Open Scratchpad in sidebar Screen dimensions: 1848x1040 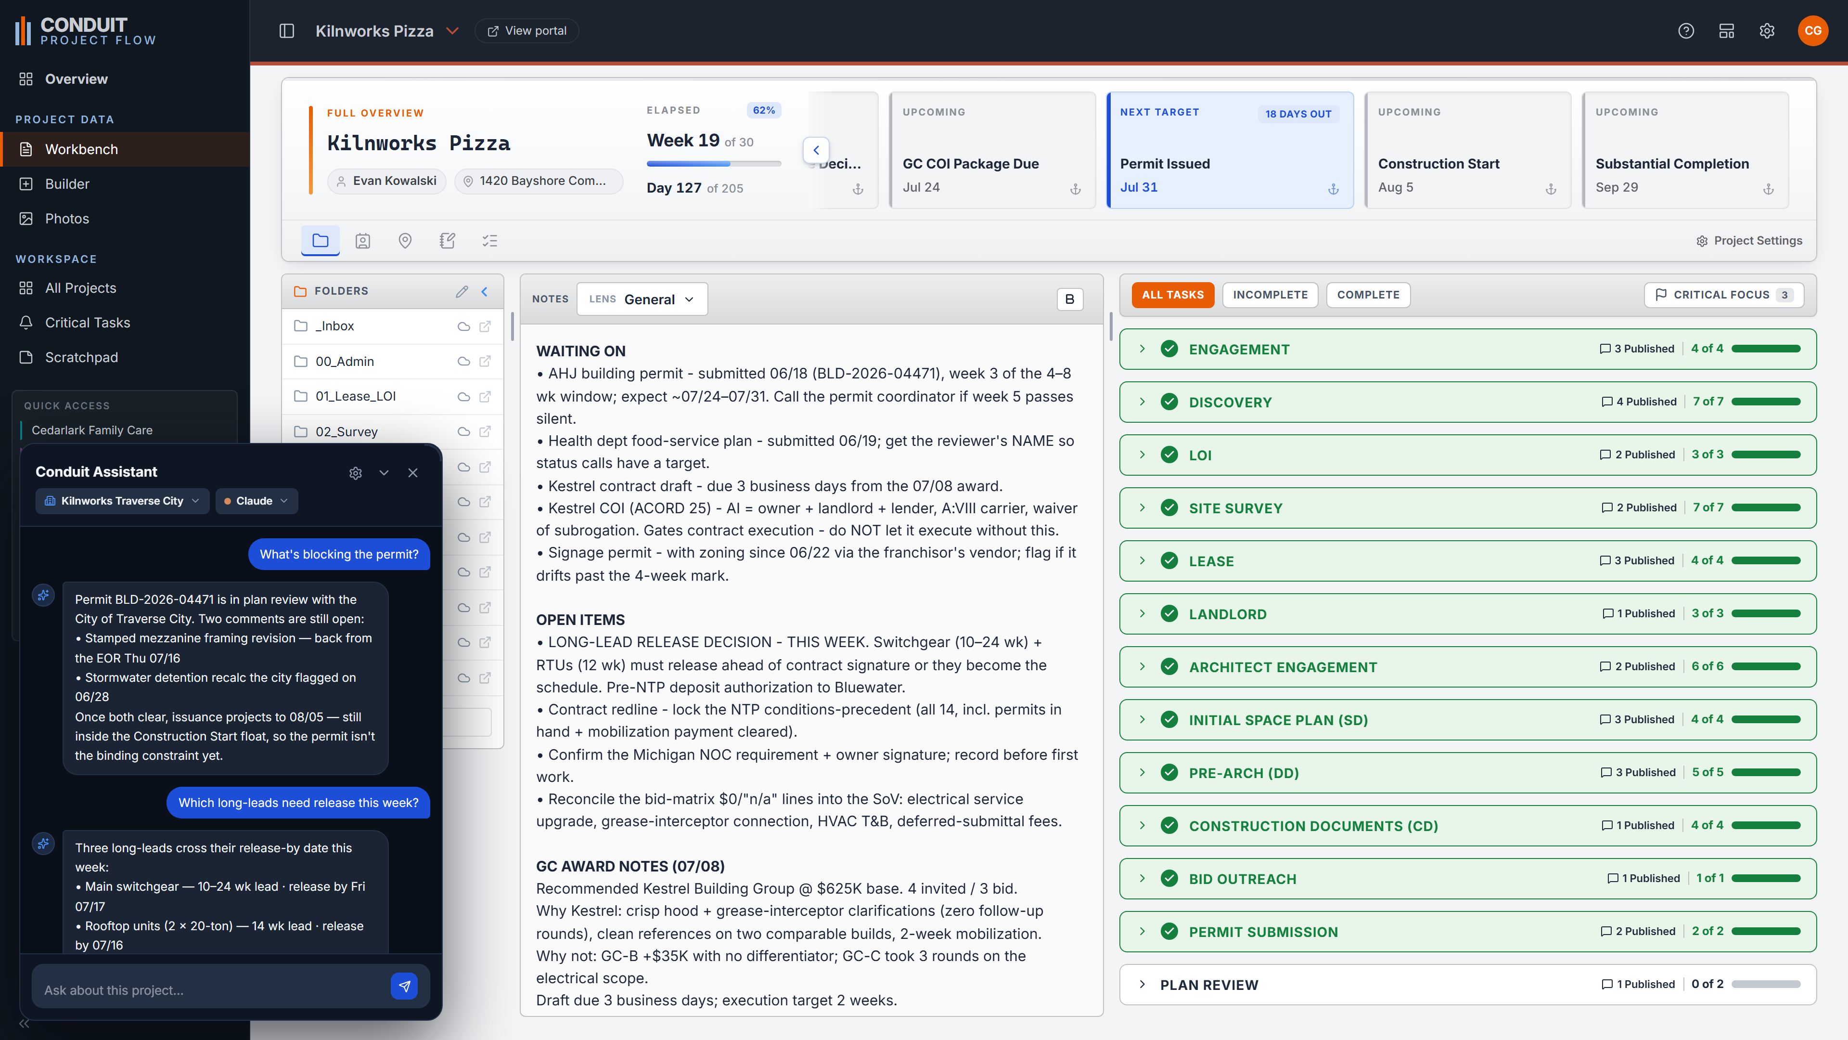click(125, 357)
